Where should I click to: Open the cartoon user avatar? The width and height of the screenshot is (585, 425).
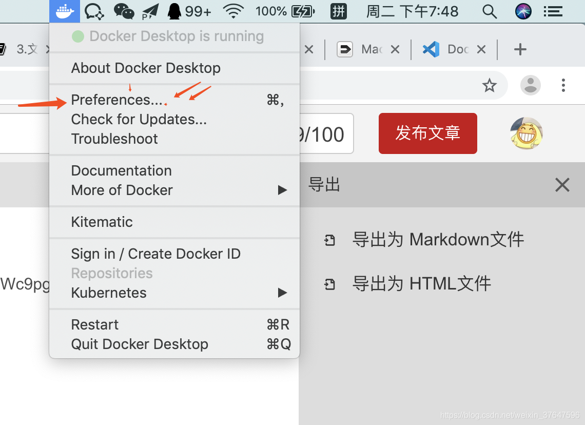coord(526,133)
